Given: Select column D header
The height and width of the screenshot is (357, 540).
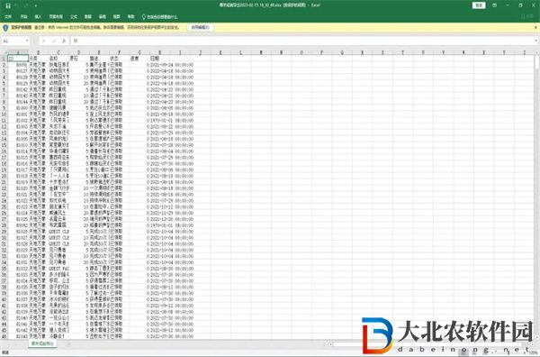Looking at the screenshot, I should pos(78,52).
